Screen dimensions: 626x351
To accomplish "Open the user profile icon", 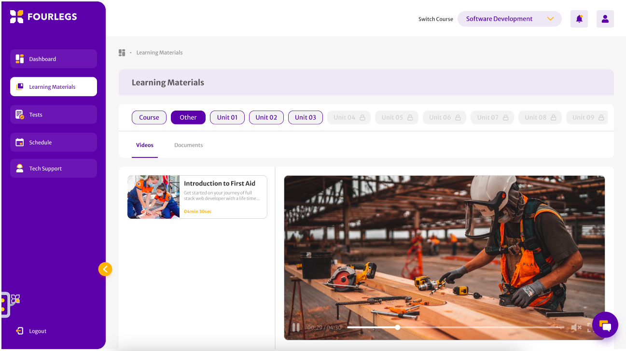I will pyautogui.click(x=605, y=19).
